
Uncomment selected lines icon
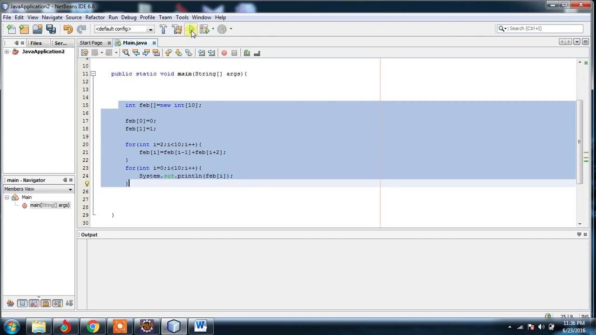click(x=257, y=53)
